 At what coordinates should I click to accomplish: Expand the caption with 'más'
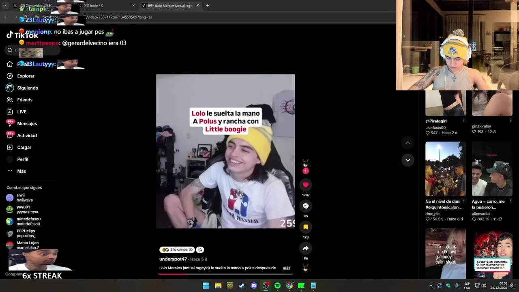pyautogui.click(x=286, y=268)
